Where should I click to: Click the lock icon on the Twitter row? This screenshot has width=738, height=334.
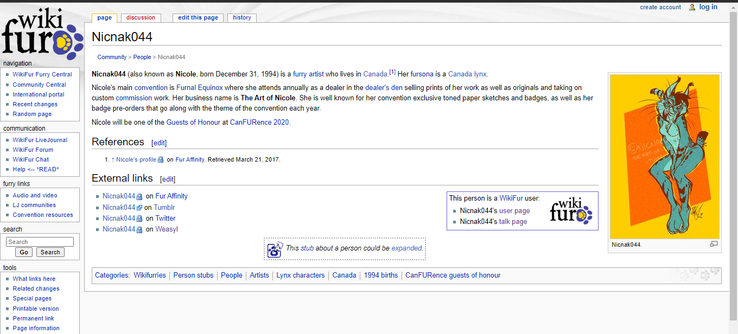(139, 219)
